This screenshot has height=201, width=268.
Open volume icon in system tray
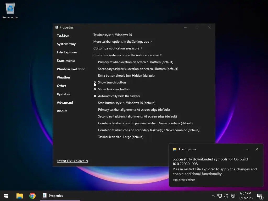coord(226,196)
